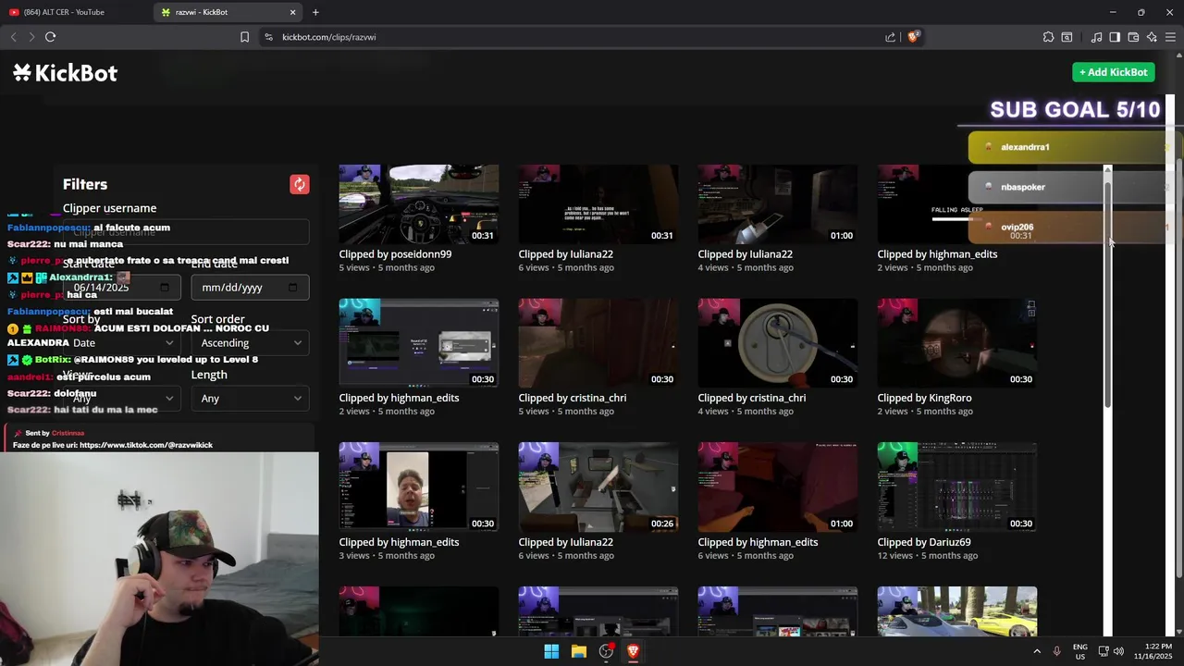This screenshot has width=1184, height=666.
Task: Play Iuliana22's 01:00 clip thumbnail
Action: pyautogui.click(x=777, y=204)
